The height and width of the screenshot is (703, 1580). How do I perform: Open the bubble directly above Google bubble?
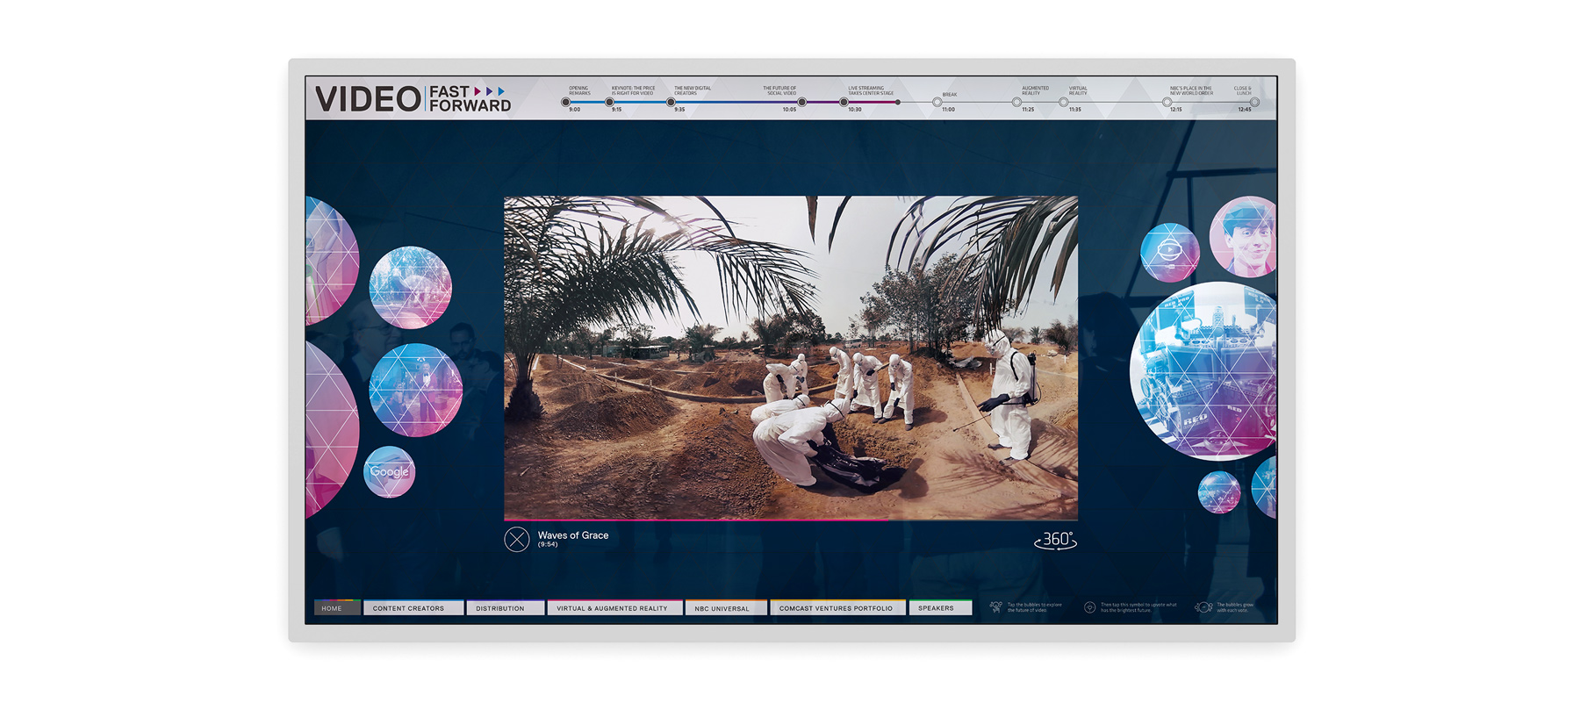tap(415, 391)
